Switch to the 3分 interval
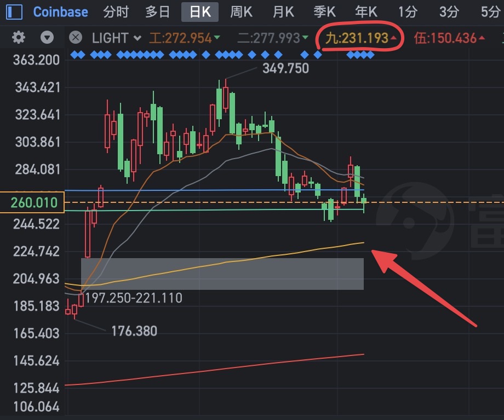 [x=449, y=12]
